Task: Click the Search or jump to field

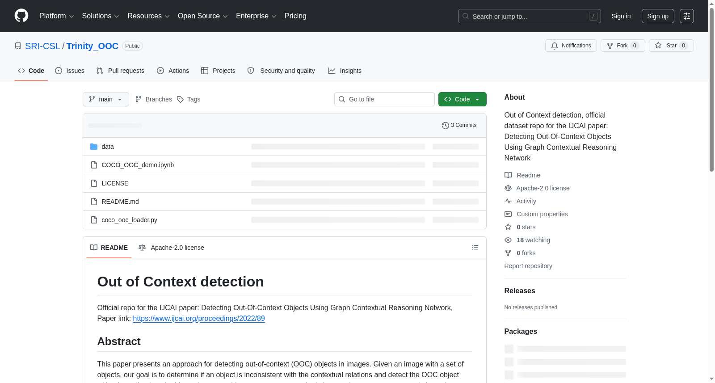Action: pos(530,16)
